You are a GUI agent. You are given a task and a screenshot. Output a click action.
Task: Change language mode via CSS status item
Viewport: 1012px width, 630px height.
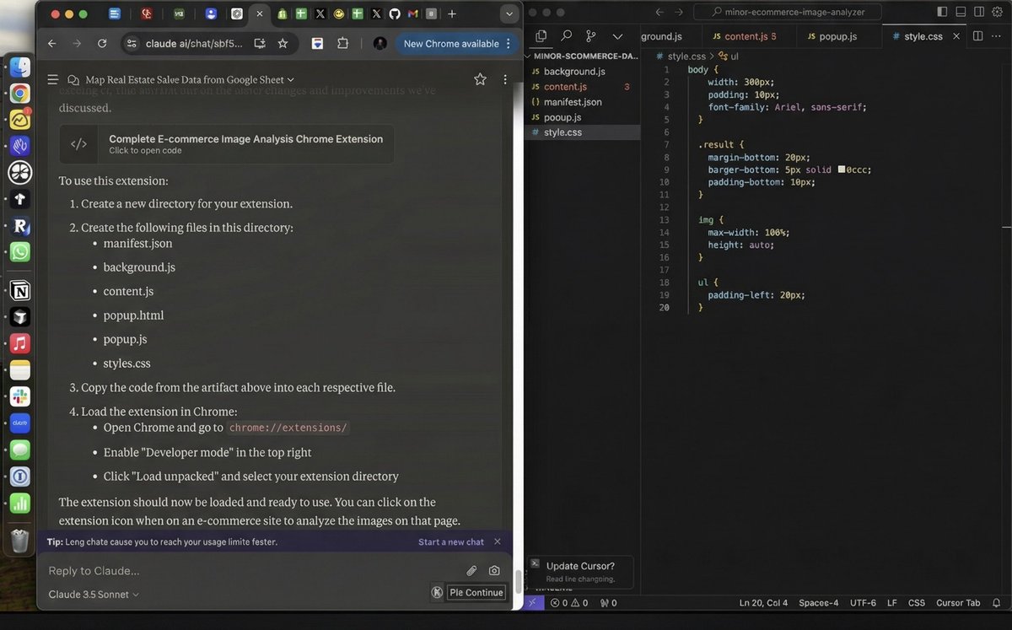pyautogui.click(x=917, y=603)
